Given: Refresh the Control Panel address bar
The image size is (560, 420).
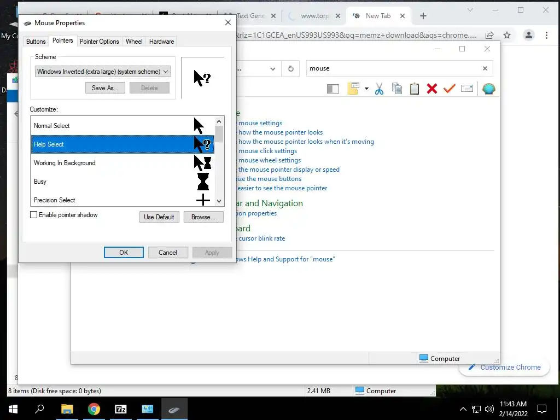Looking at the screenshot, I should (291, 68).
